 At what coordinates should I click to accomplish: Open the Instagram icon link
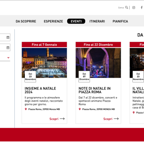click(x=134, y=8)
